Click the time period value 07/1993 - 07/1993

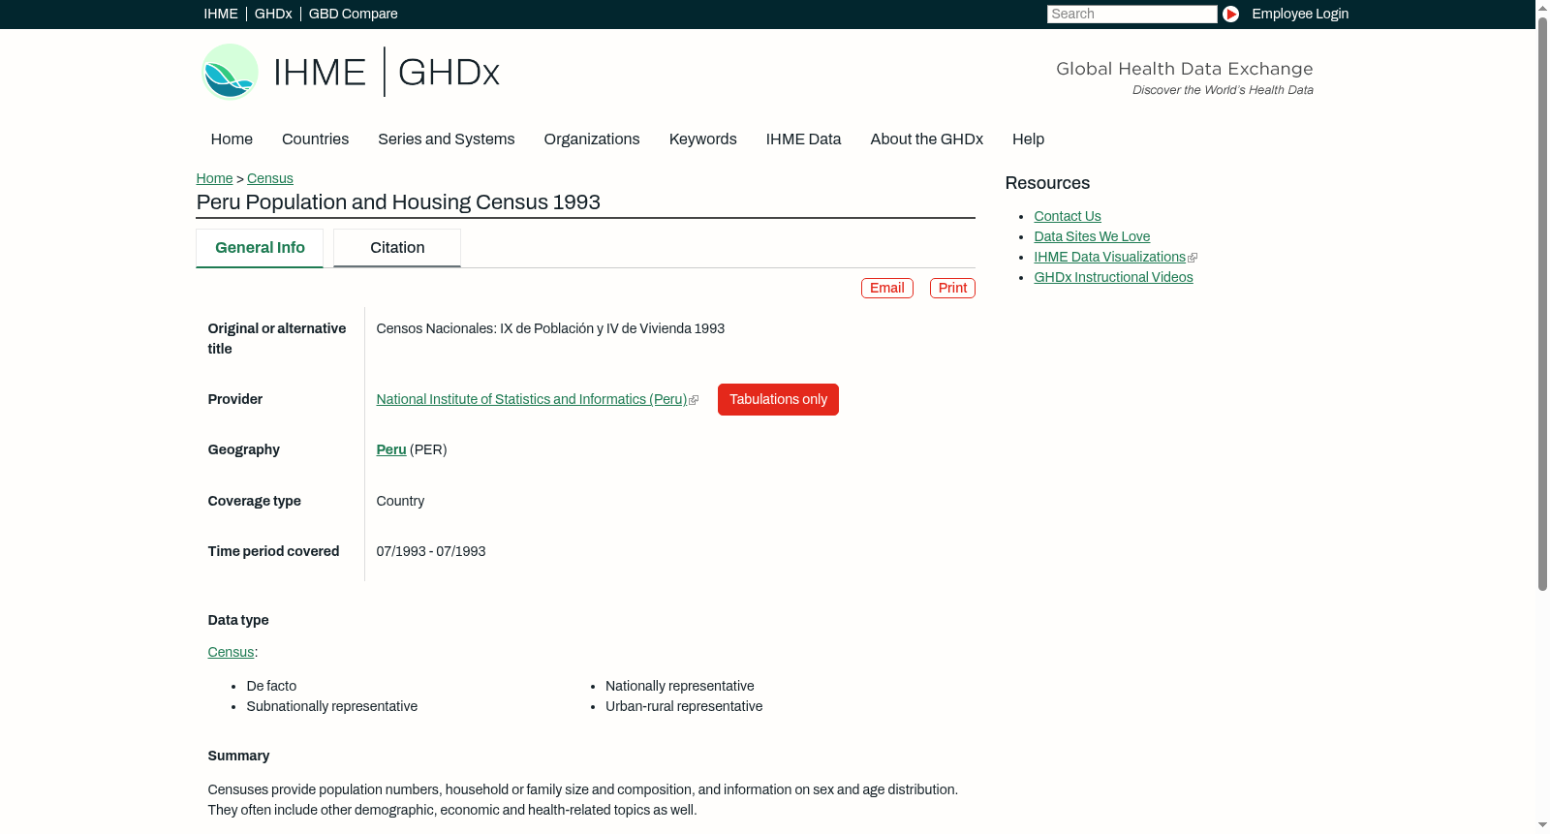pos(431,551)
